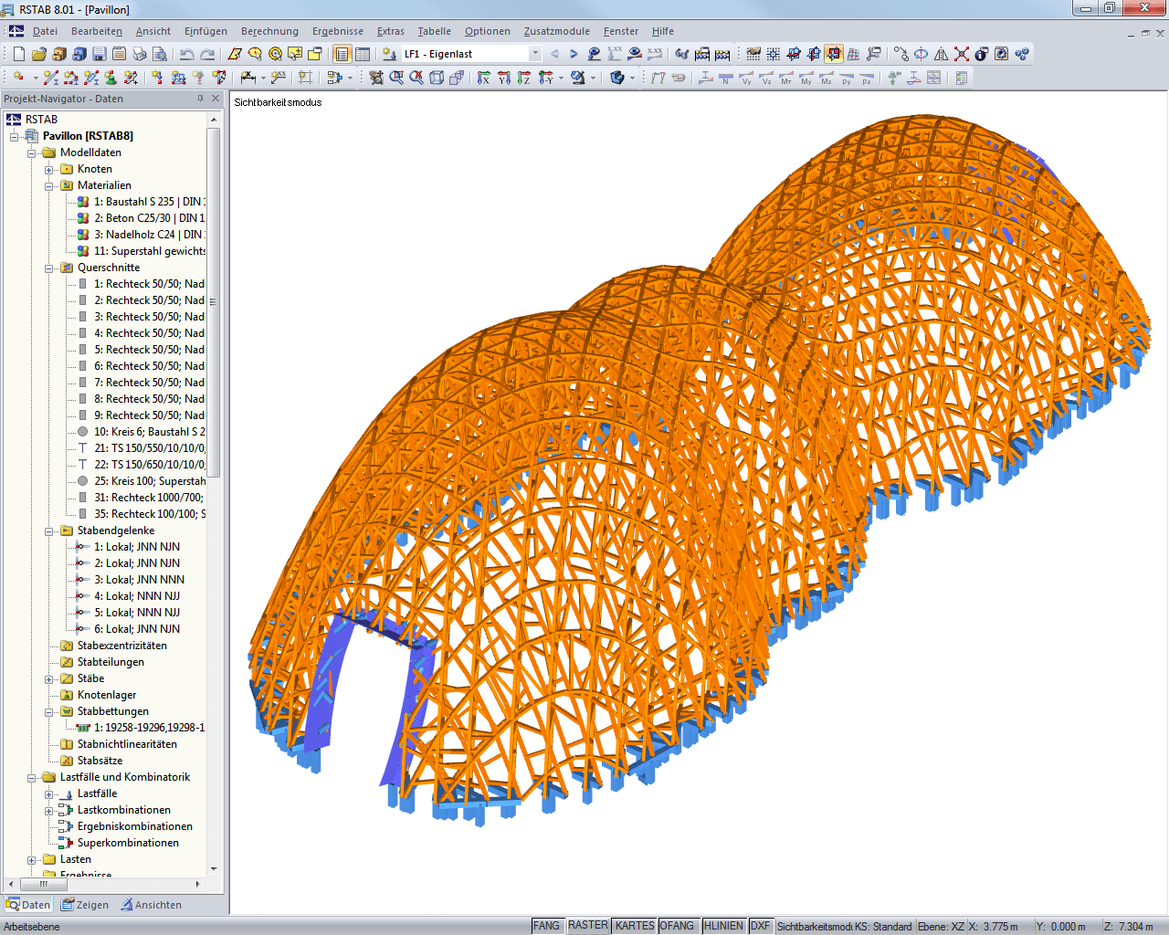
Task: Click blue Baustahl material color icon
Action: 83,202
